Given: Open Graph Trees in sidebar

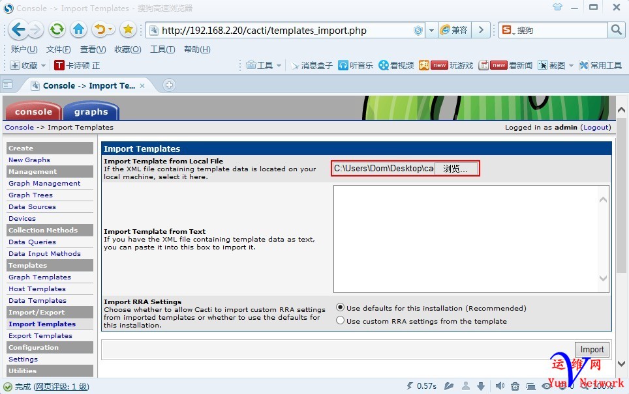Looking at the screenshot, I should (x=31, y=195).
